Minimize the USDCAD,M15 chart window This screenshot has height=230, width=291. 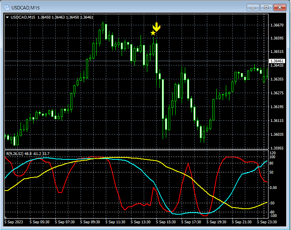click(253, 7)
